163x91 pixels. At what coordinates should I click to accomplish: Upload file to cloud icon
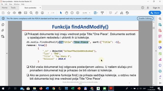14,13
